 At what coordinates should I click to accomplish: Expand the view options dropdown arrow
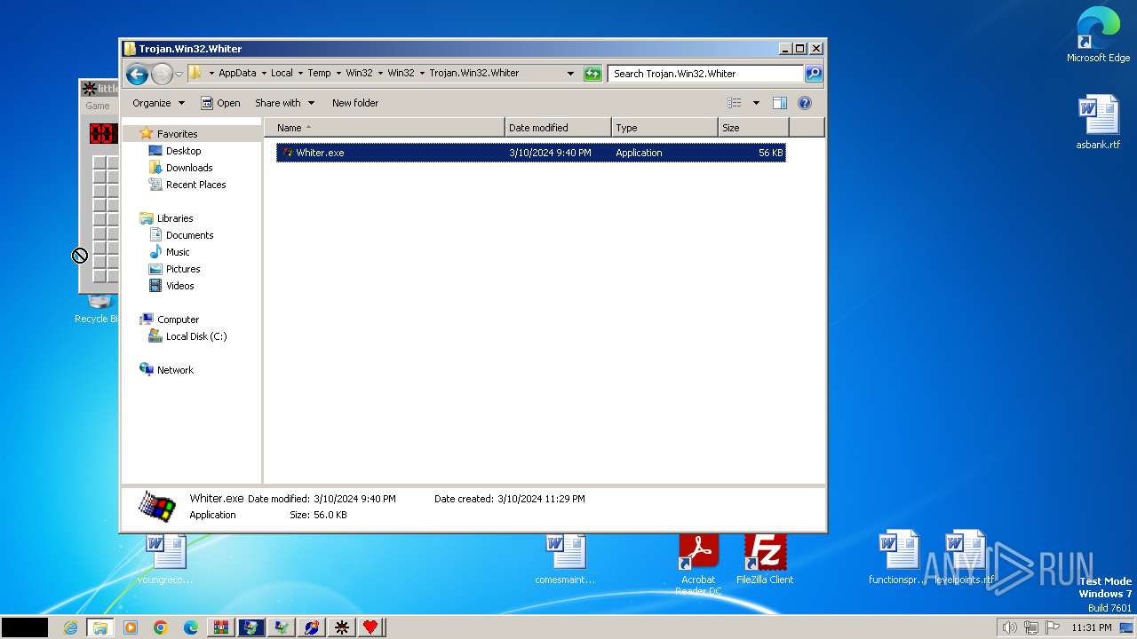pos(756,103)
